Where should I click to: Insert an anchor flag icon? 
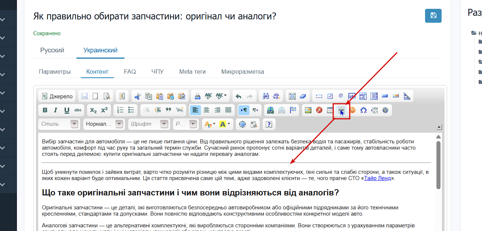coord(293,110)
